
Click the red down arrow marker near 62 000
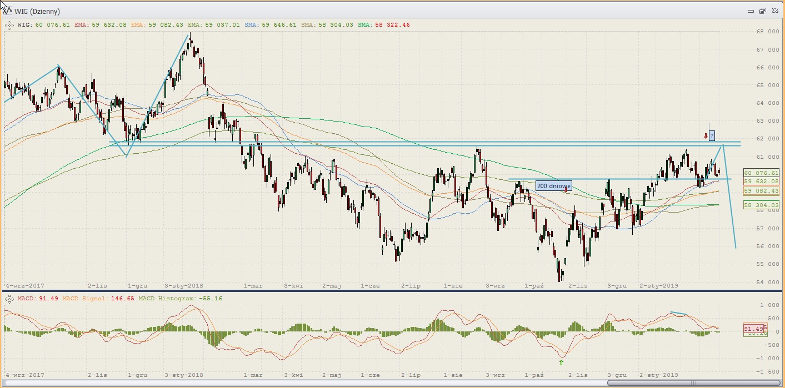[706, 135]
